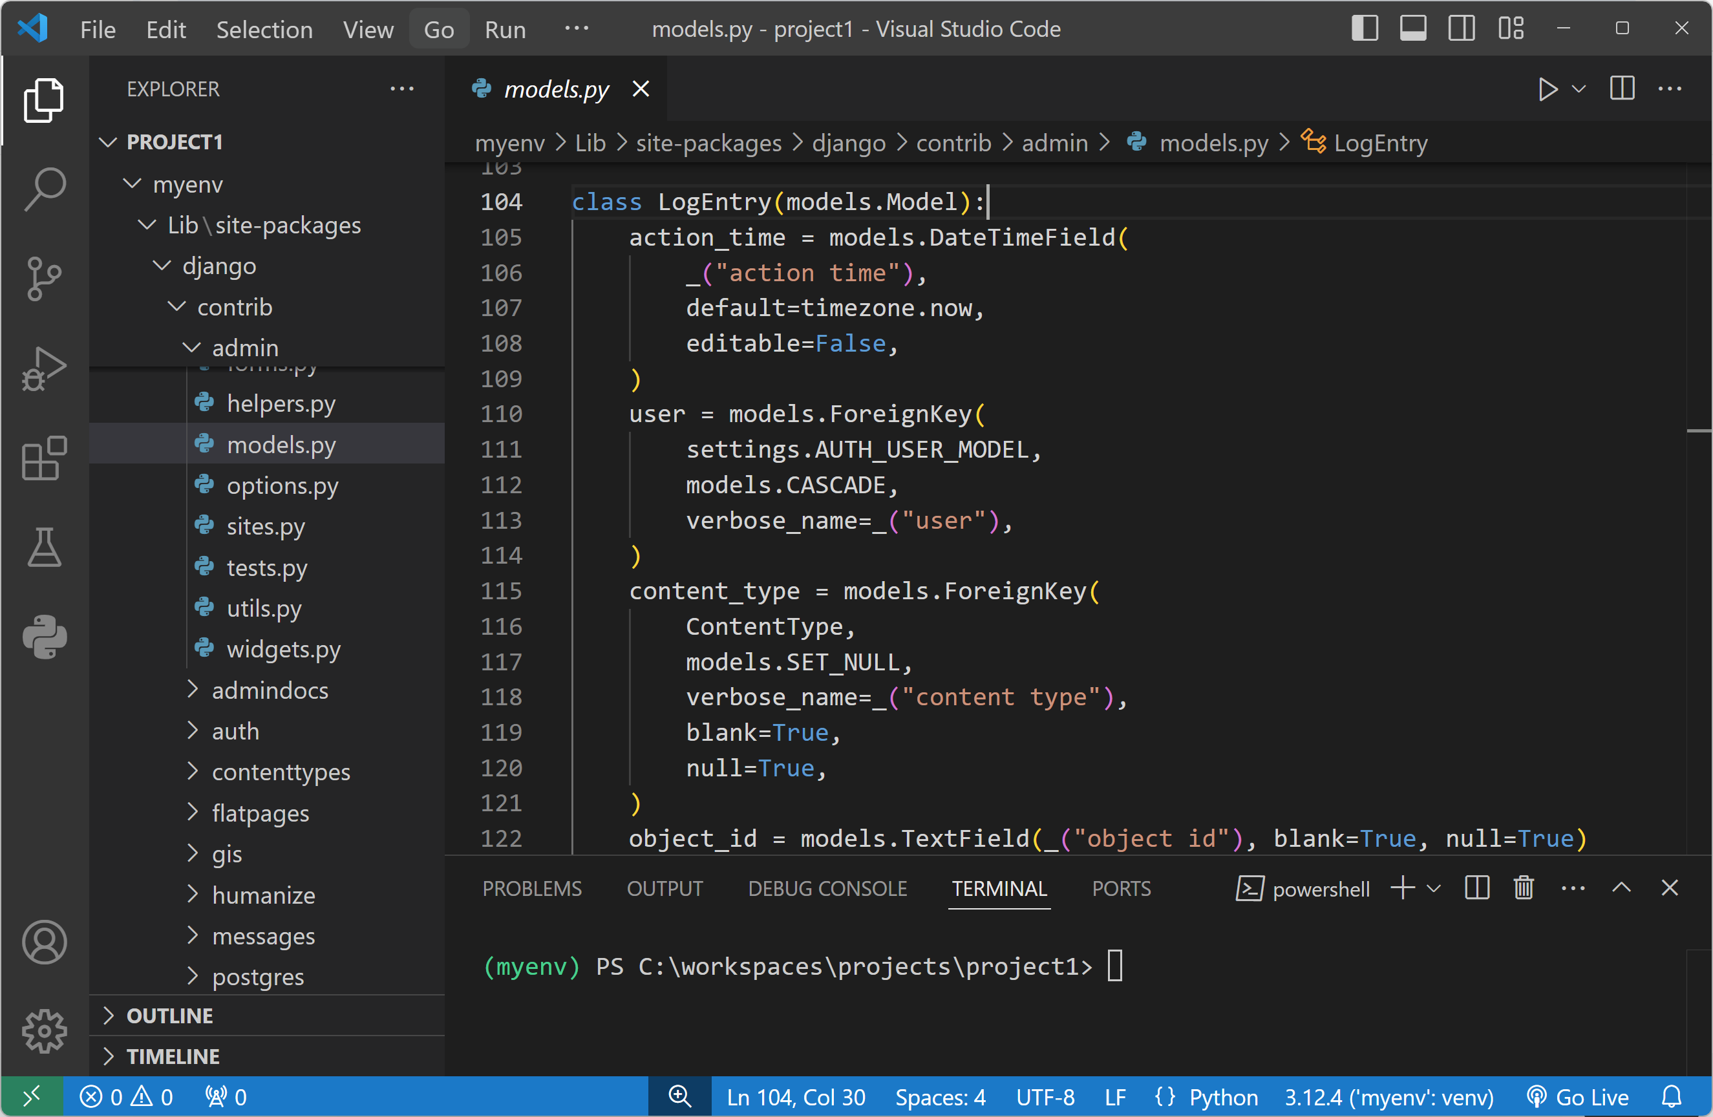Toggle the Secondary Side Bar layout button
Viewport: 1713px width, 1117px height.
tap(1461, 29)
